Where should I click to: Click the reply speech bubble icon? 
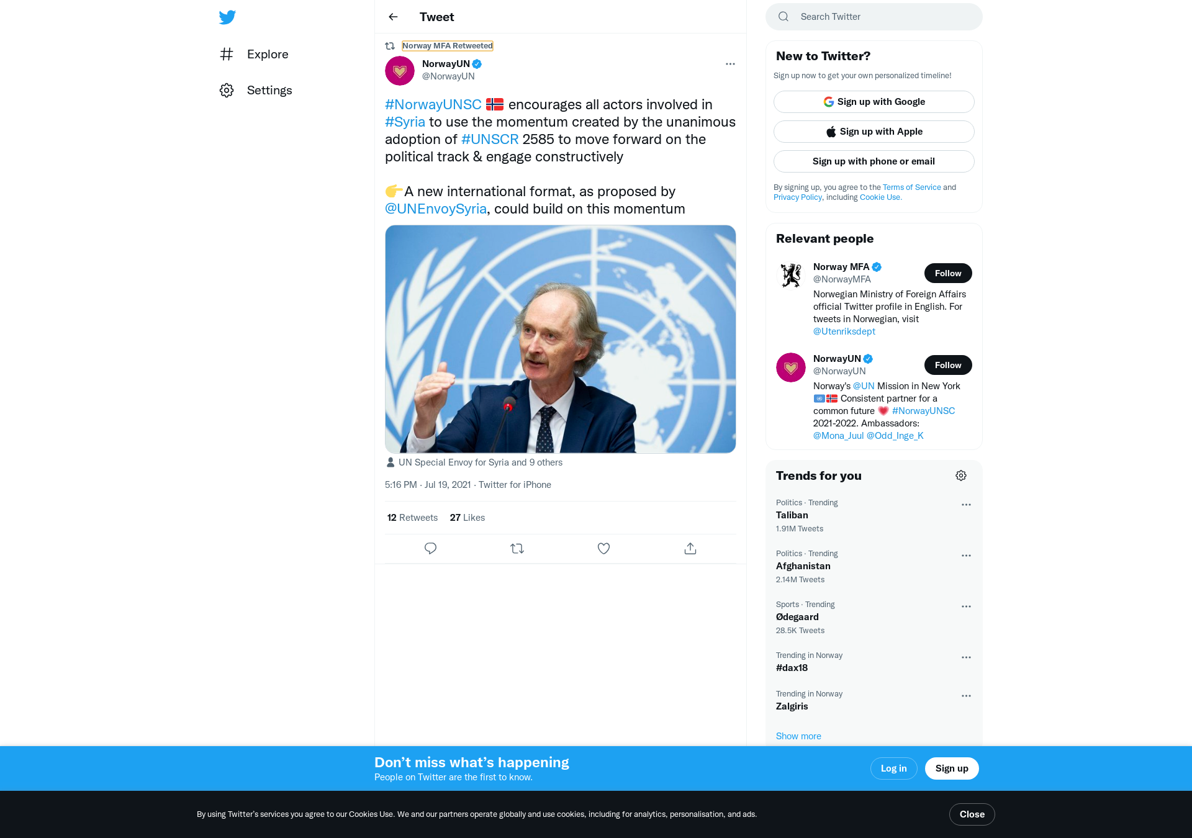430,548
